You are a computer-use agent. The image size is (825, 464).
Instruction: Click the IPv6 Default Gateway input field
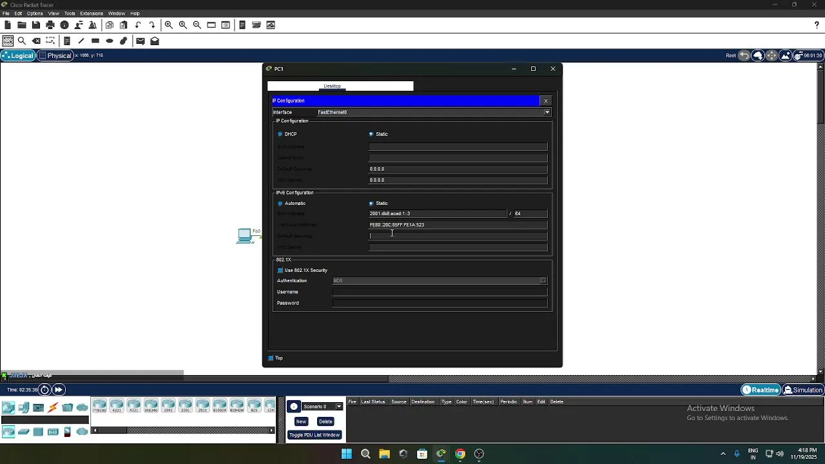pos(458,236)
